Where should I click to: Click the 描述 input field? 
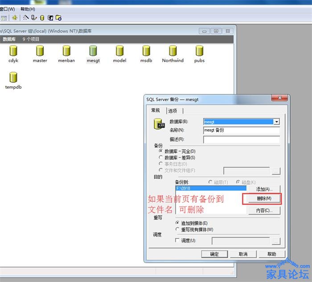point(242,139)
